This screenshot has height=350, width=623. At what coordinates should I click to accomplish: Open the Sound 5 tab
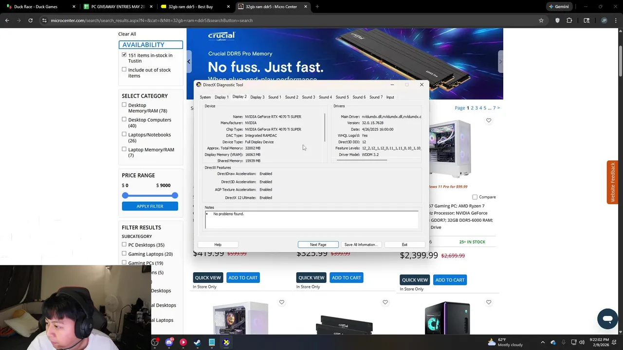point(342,97)
